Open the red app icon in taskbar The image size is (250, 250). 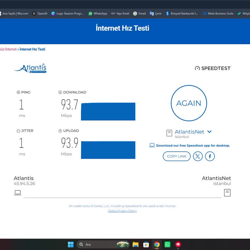178,244
